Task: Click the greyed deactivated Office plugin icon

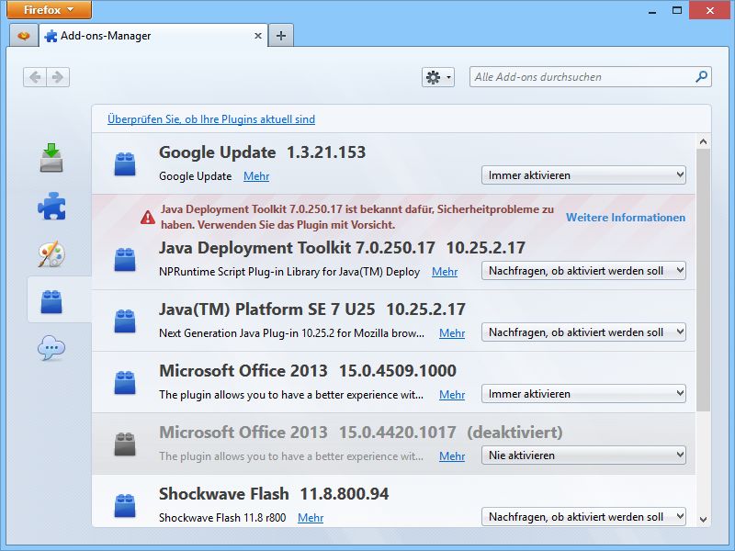Action: point(125,444)
